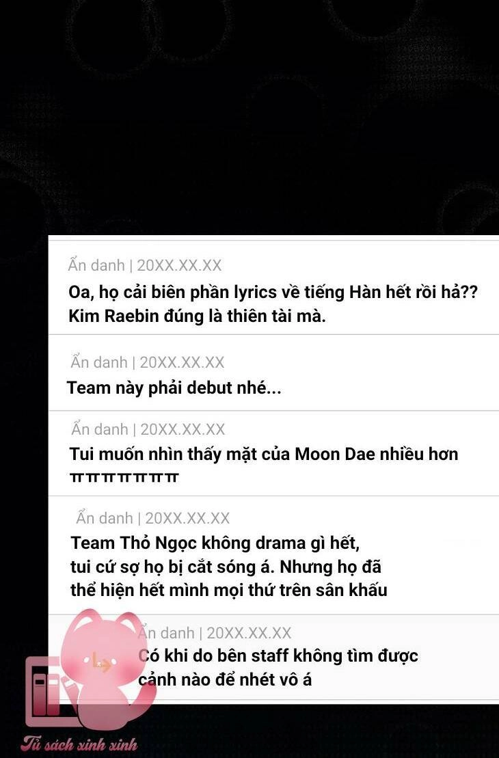Image resolution: width=499 pixels, height=758 pixels.
Task: Click the "Ẩn danh" author on third comment
Action: [100, 429]
